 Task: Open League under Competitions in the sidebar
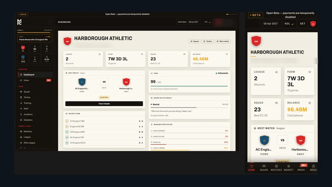35,137
